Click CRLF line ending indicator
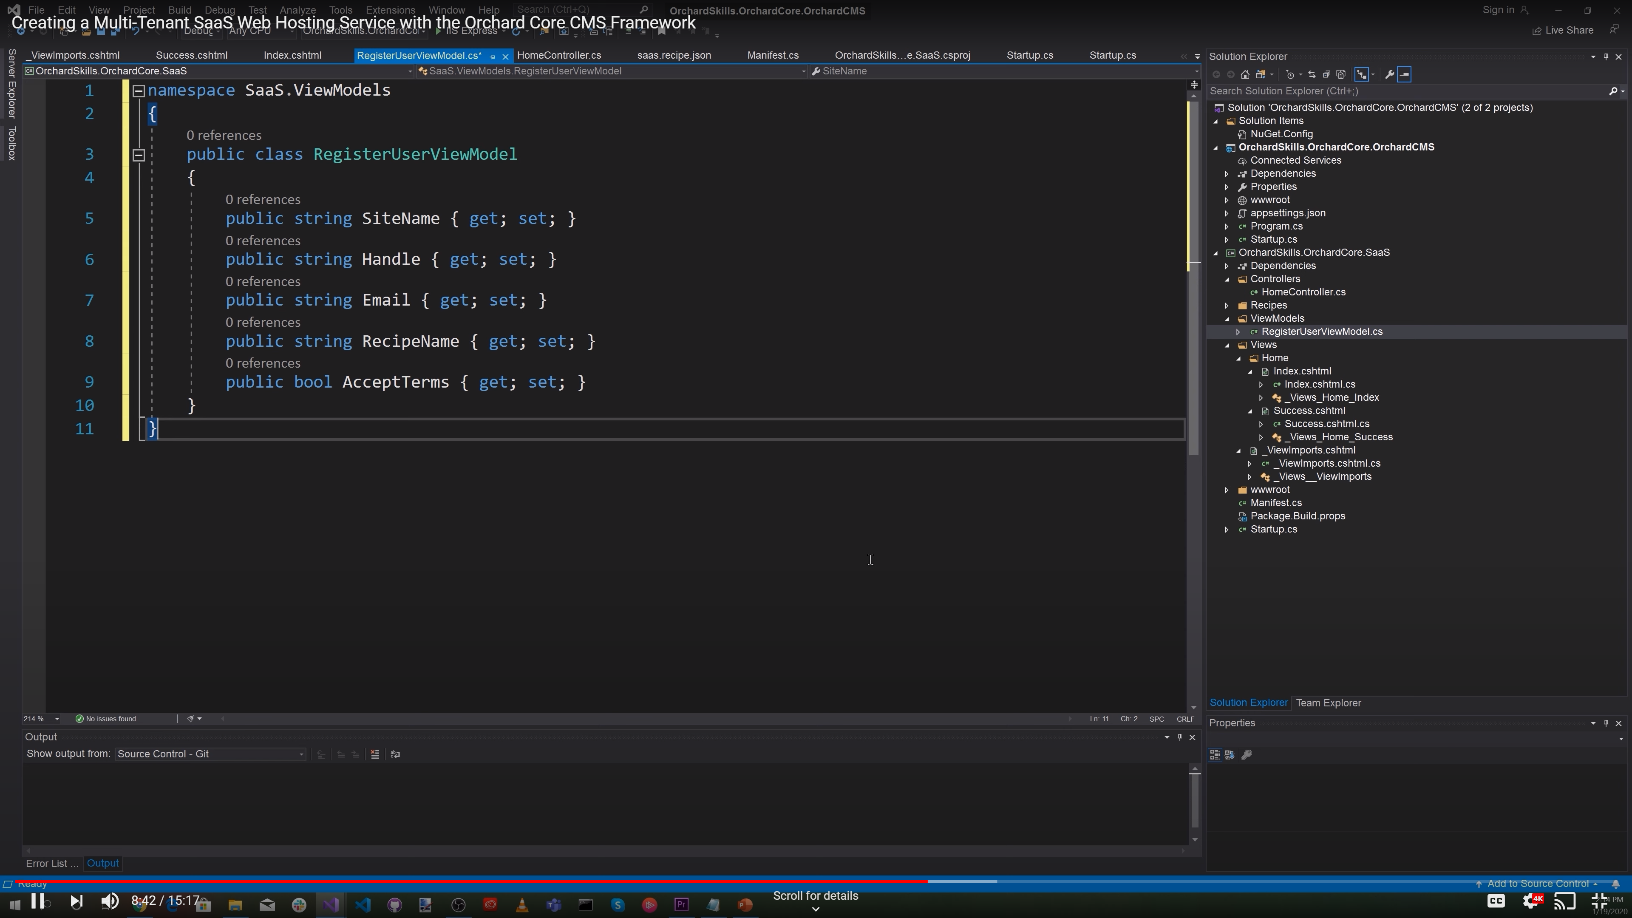This screenshot has width=1632, height=918. pyautogui.click(x=1185, y=719)
